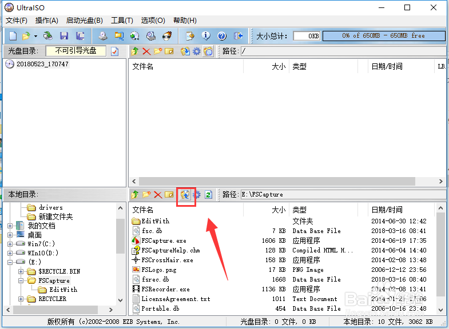The width and height of the screenshot is (449, 329).
Task: Click the notepad with gear toolbar icon
Action: pyautogui.click(x=190, y=36)
